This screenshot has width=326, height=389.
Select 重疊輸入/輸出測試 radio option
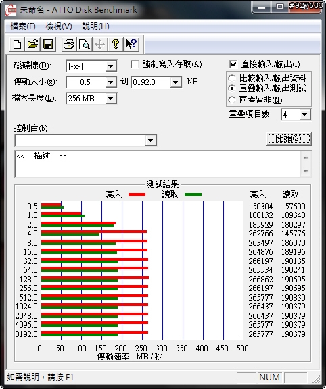[231, 88]
